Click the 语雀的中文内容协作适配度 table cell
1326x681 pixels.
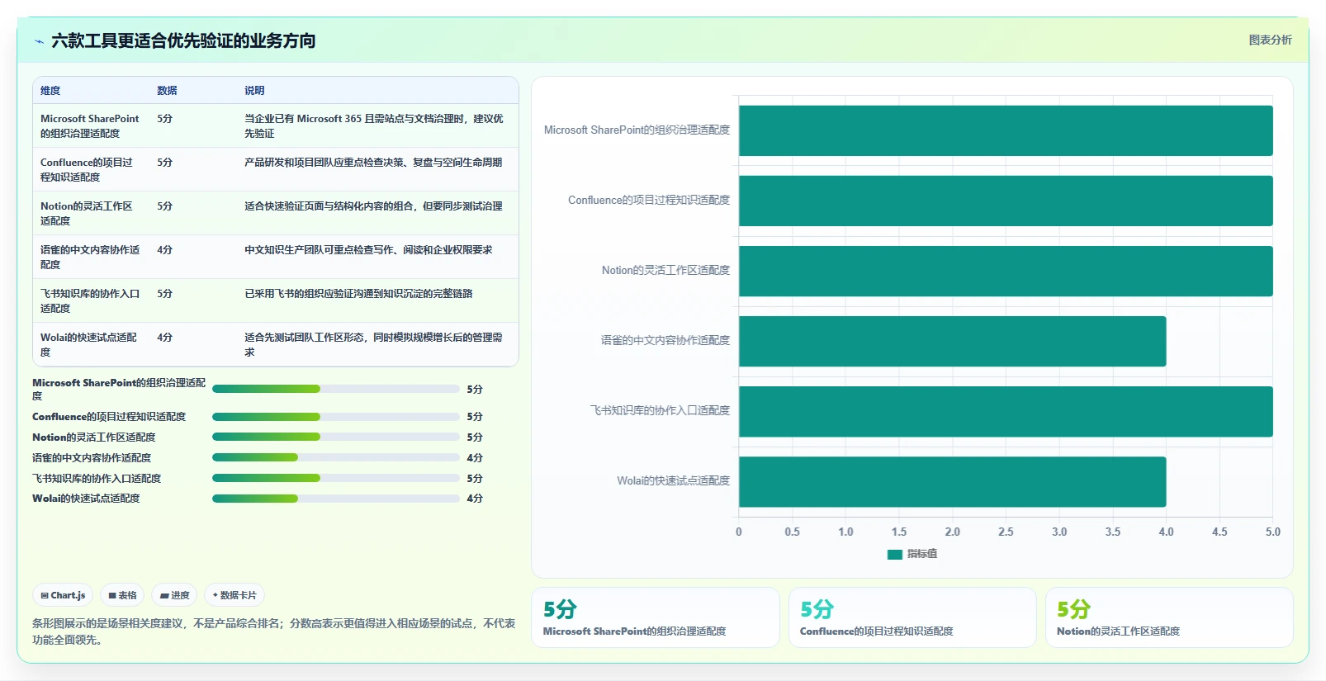pos(90,258)
